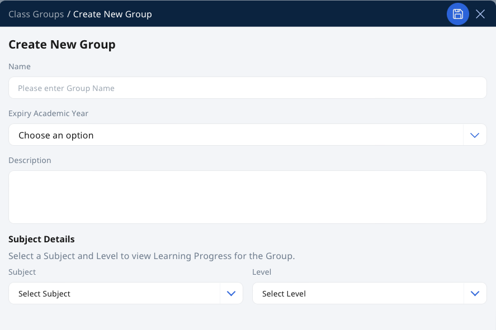The width and height of the screenshot is (496, 330).
Task: Focus the Group Name input field
Action: click(247, 88)
